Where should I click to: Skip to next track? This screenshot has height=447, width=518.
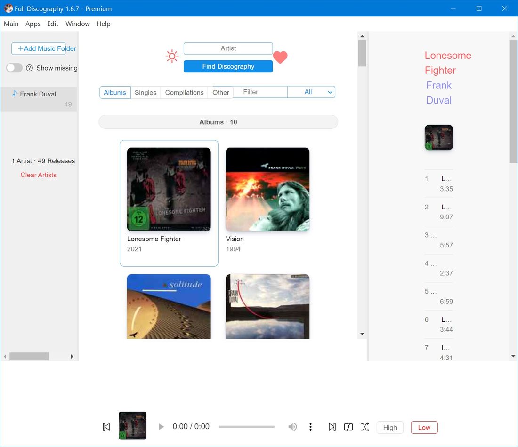coord(332,426)
